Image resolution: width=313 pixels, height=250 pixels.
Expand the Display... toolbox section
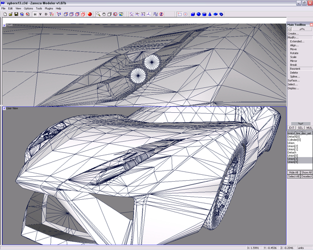pyautogui.click(x=293, y=88)
